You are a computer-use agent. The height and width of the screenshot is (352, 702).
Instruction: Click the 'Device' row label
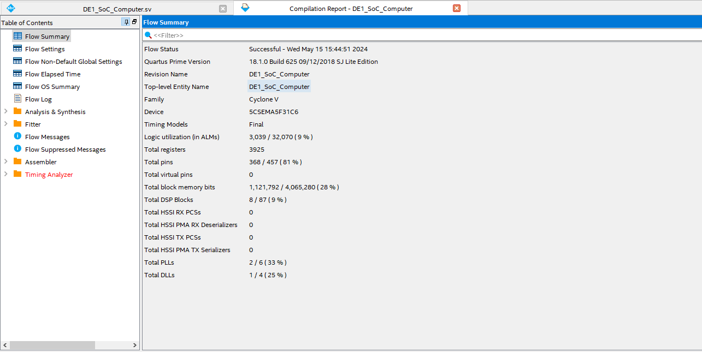(154, 112)
